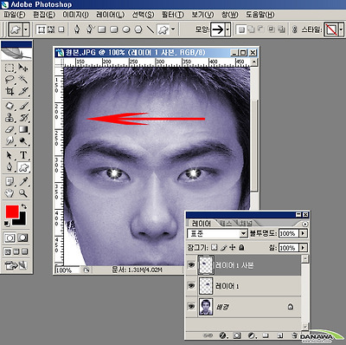Switch to the 채널 tab

(246, 223)
